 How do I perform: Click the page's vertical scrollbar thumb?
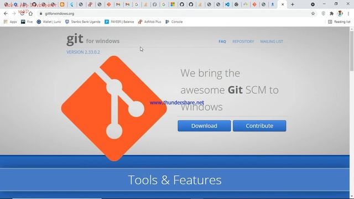click(352, 51)
